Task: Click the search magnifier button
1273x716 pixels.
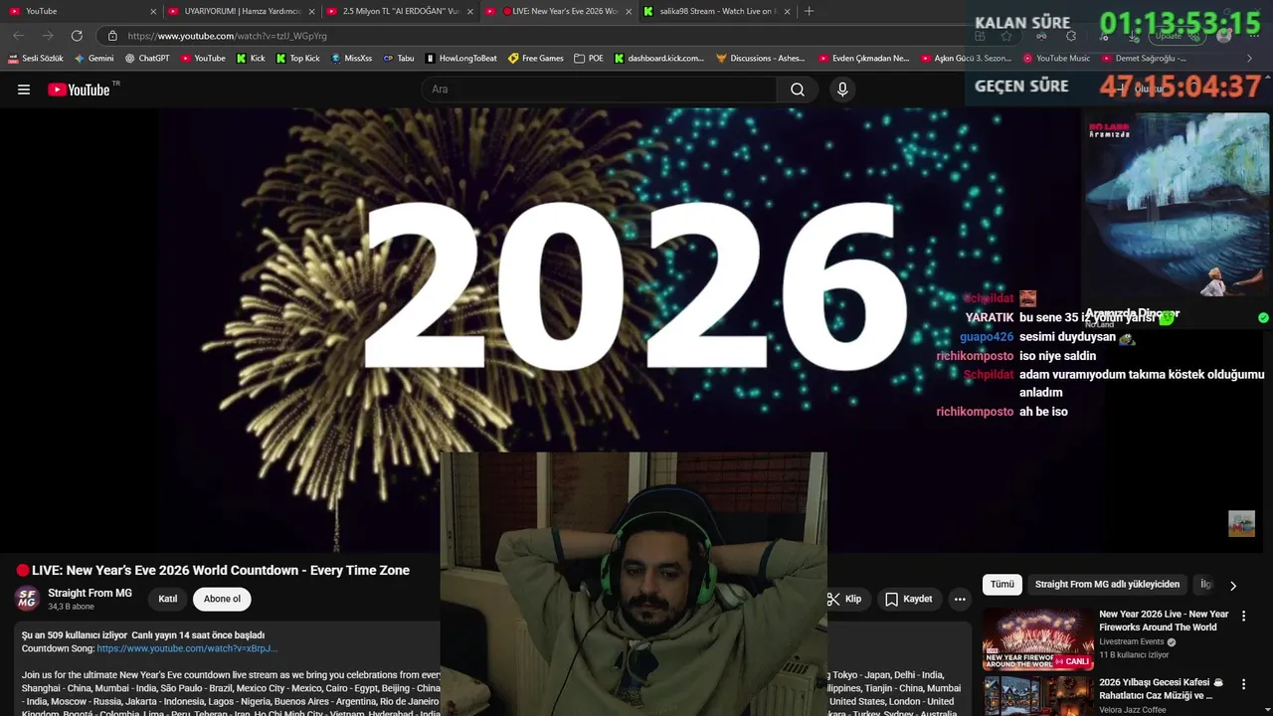Action: click(798, 89)
